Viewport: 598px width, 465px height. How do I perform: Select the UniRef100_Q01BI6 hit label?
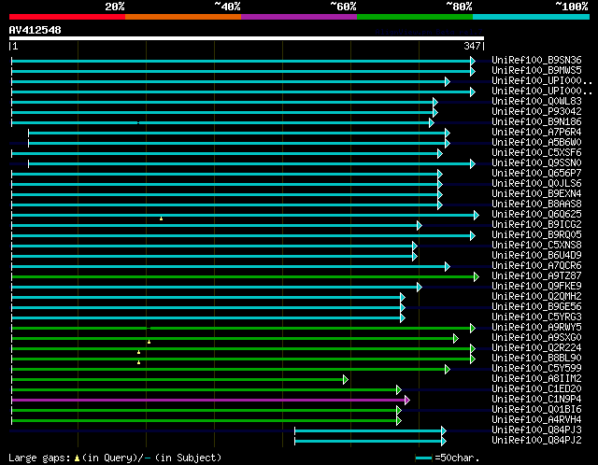tap(536, 410)
